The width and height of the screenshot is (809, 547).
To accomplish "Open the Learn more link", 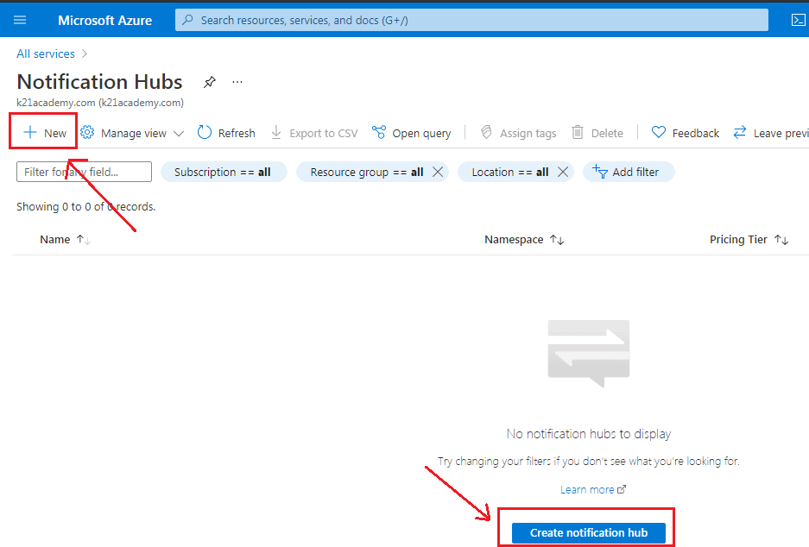I will click(588, 488).
